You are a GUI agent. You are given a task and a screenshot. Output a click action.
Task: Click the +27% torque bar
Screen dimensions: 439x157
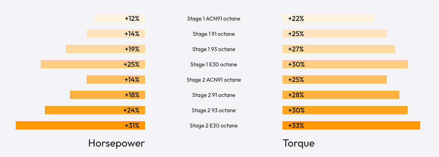pyautogui.click(x=338, y=49)
